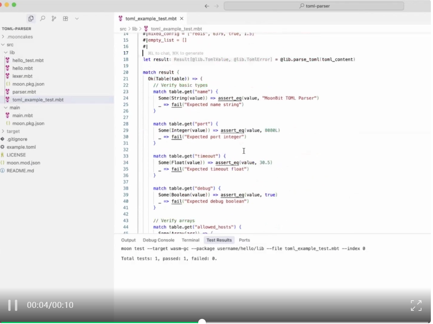Expand the sidebar views overflow chevron
433x324 pixels.
tap(77, 19)
